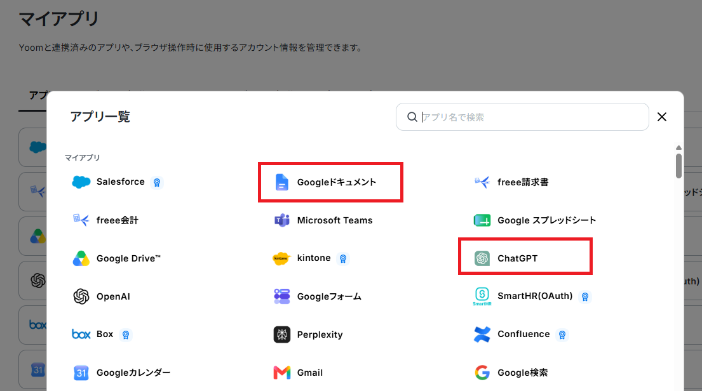Focus the アプリ名で検索 search field

522,117
